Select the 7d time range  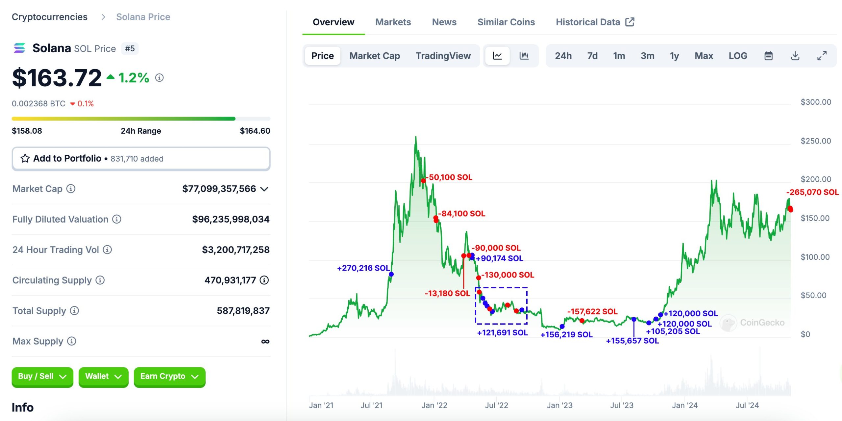click(592, 56)
